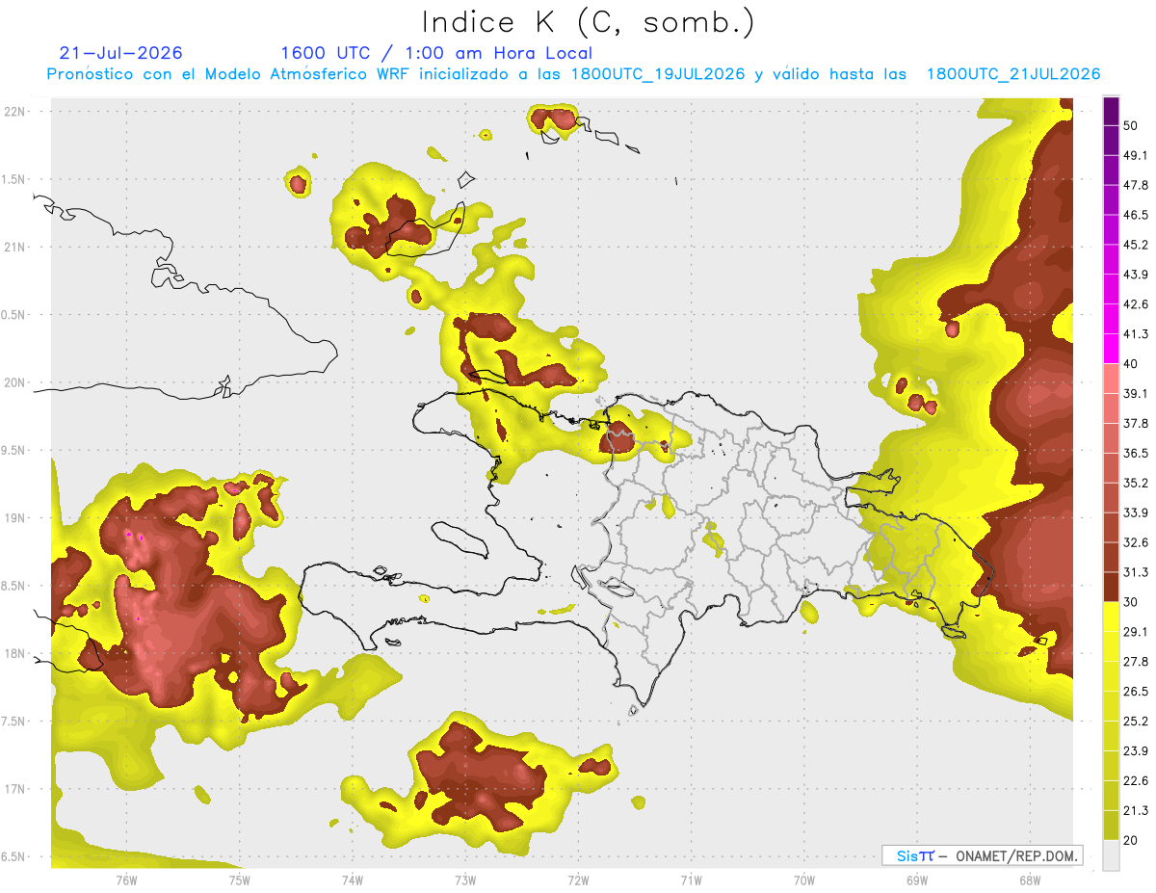Click the colorbar value "22.6"
Viewport: 1156px width, 893px height.
click(x=1136, y=781)
